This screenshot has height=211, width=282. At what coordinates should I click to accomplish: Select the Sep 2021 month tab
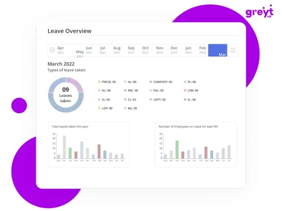(131, 50)
